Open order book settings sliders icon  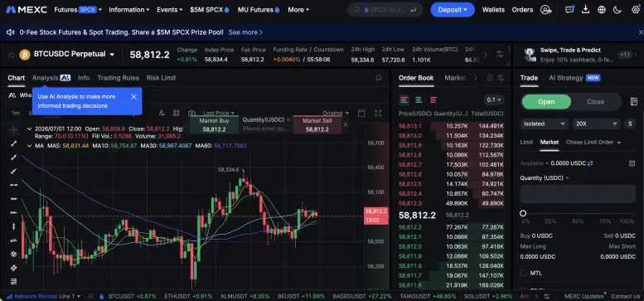click(x=501, y=78)
